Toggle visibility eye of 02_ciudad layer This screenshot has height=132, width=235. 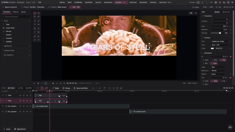point(27,106)
